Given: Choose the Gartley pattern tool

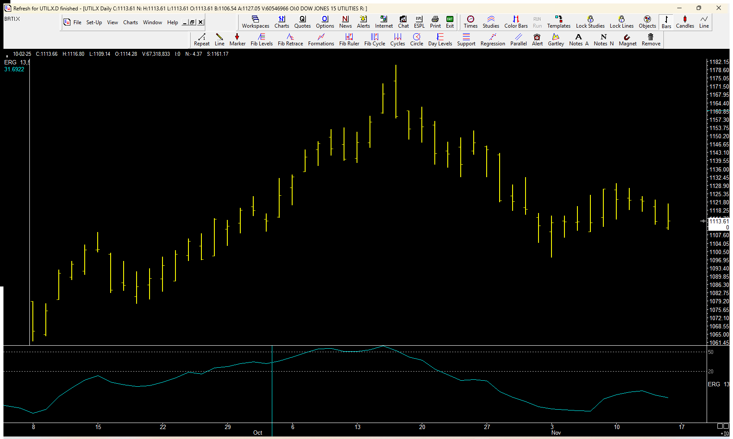Looking at the screenshot, I should click(x=556, y=40).
